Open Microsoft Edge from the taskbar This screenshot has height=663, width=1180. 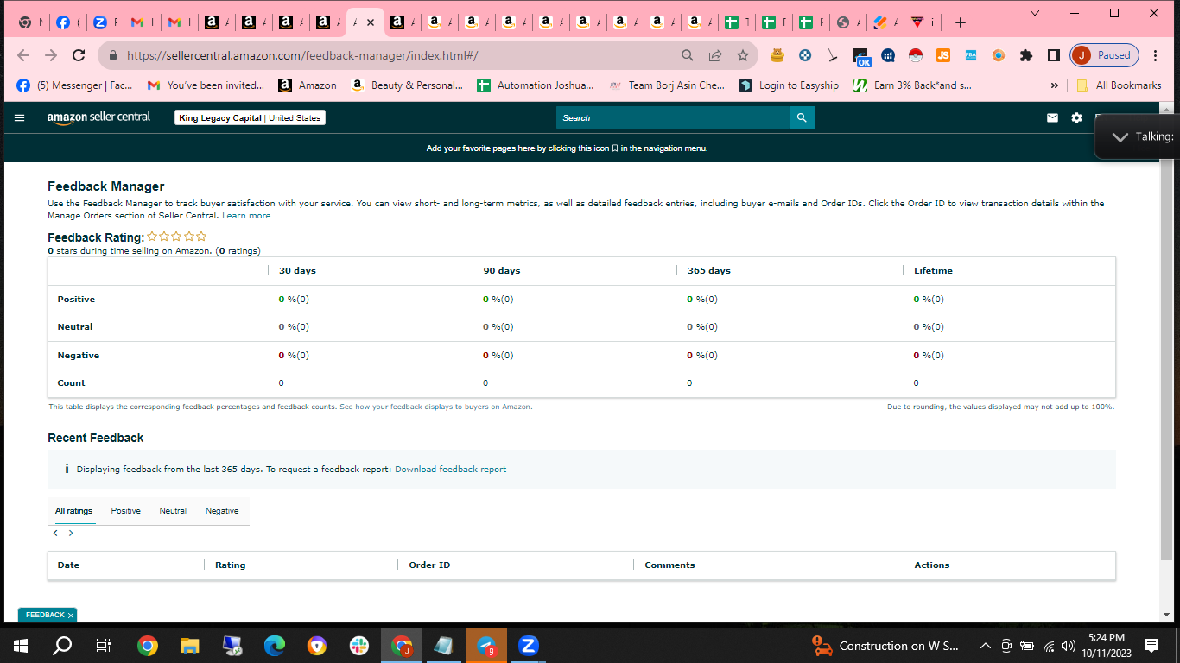coord(275,645)
